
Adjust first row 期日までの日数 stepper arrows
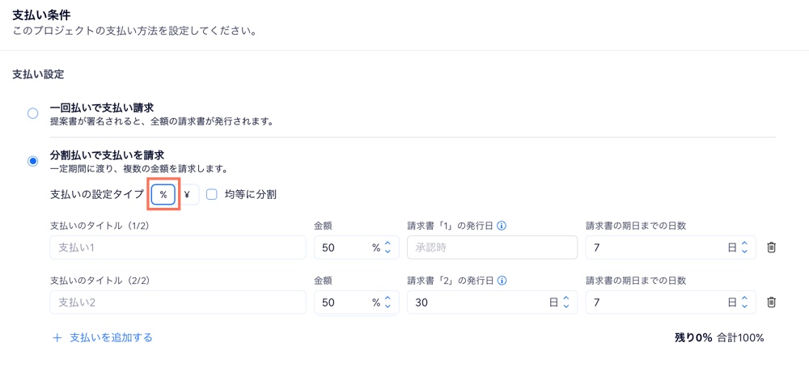(744, 247)
